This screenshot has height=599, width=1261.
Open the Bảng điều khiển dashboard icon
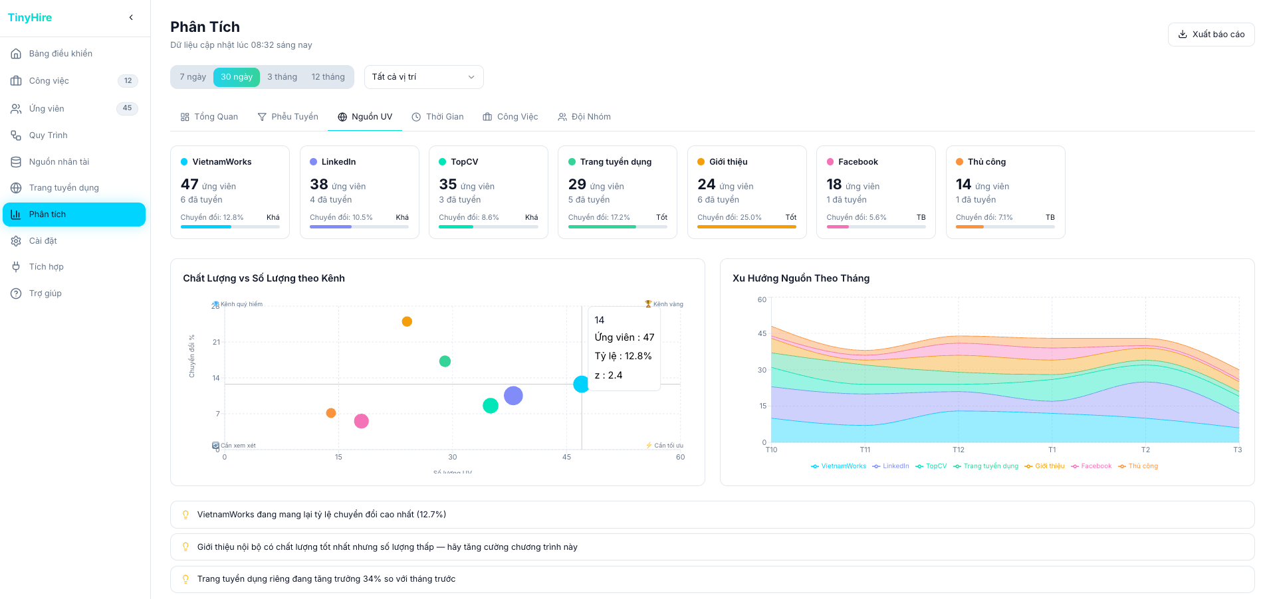tap(16, 53)
